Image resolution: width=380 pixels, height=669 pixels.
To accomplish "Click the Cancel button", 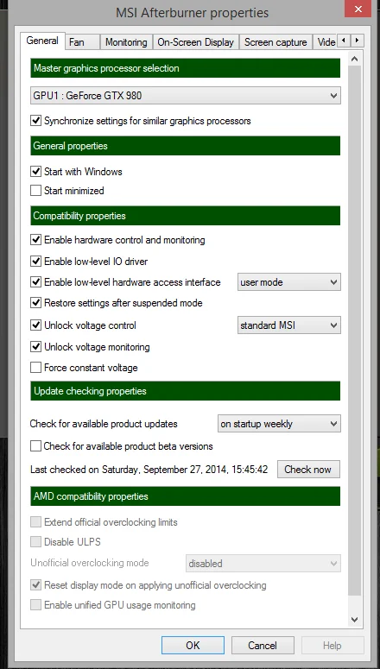I will [x=263, y=645].
